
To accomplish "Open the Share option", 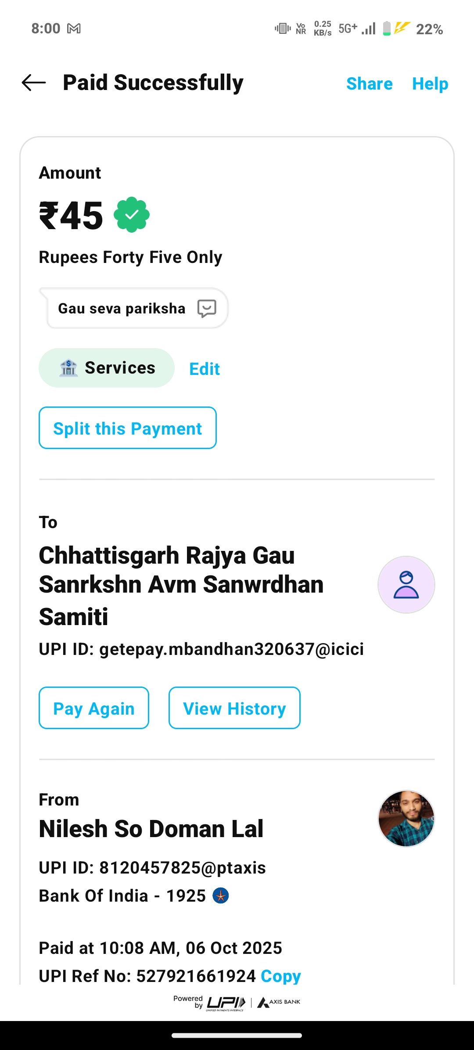I will point(369,83).
